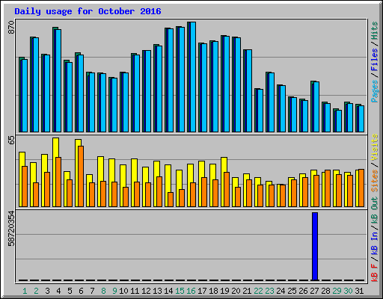
Task: Click day label 3 on x-axis
Action: (47, 291)
